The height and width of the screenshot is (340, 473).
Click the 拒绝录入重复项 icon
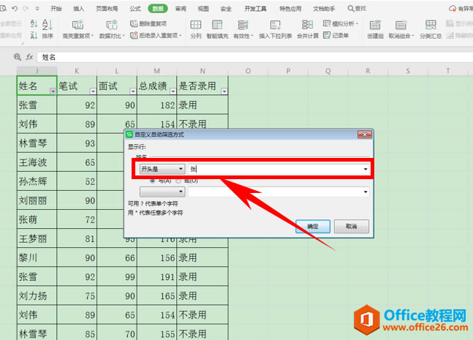(x=134, y=36)
